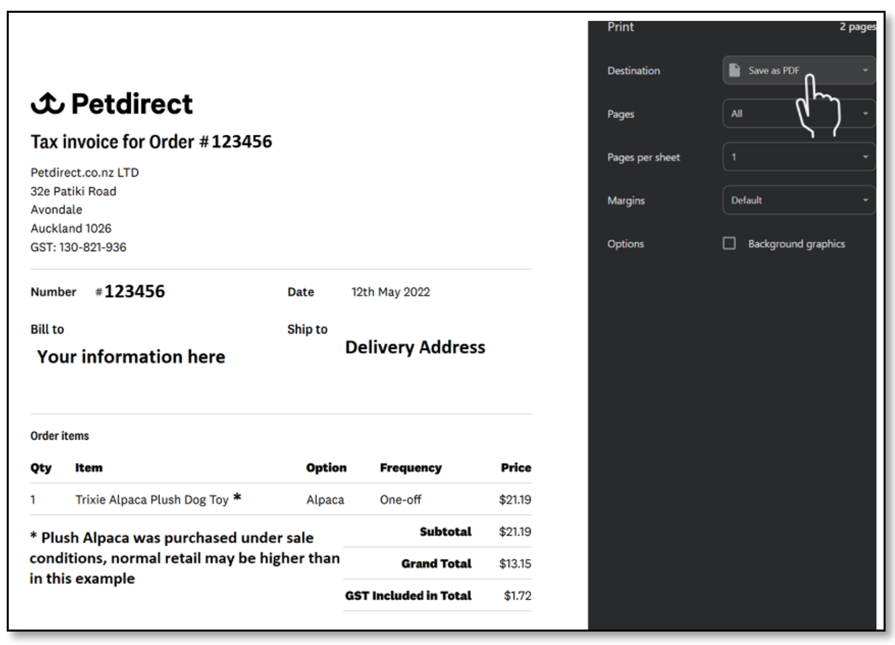The image size is (895, 645).
Task: Click the 'Options' label in print panel
Action: [626, 244]
